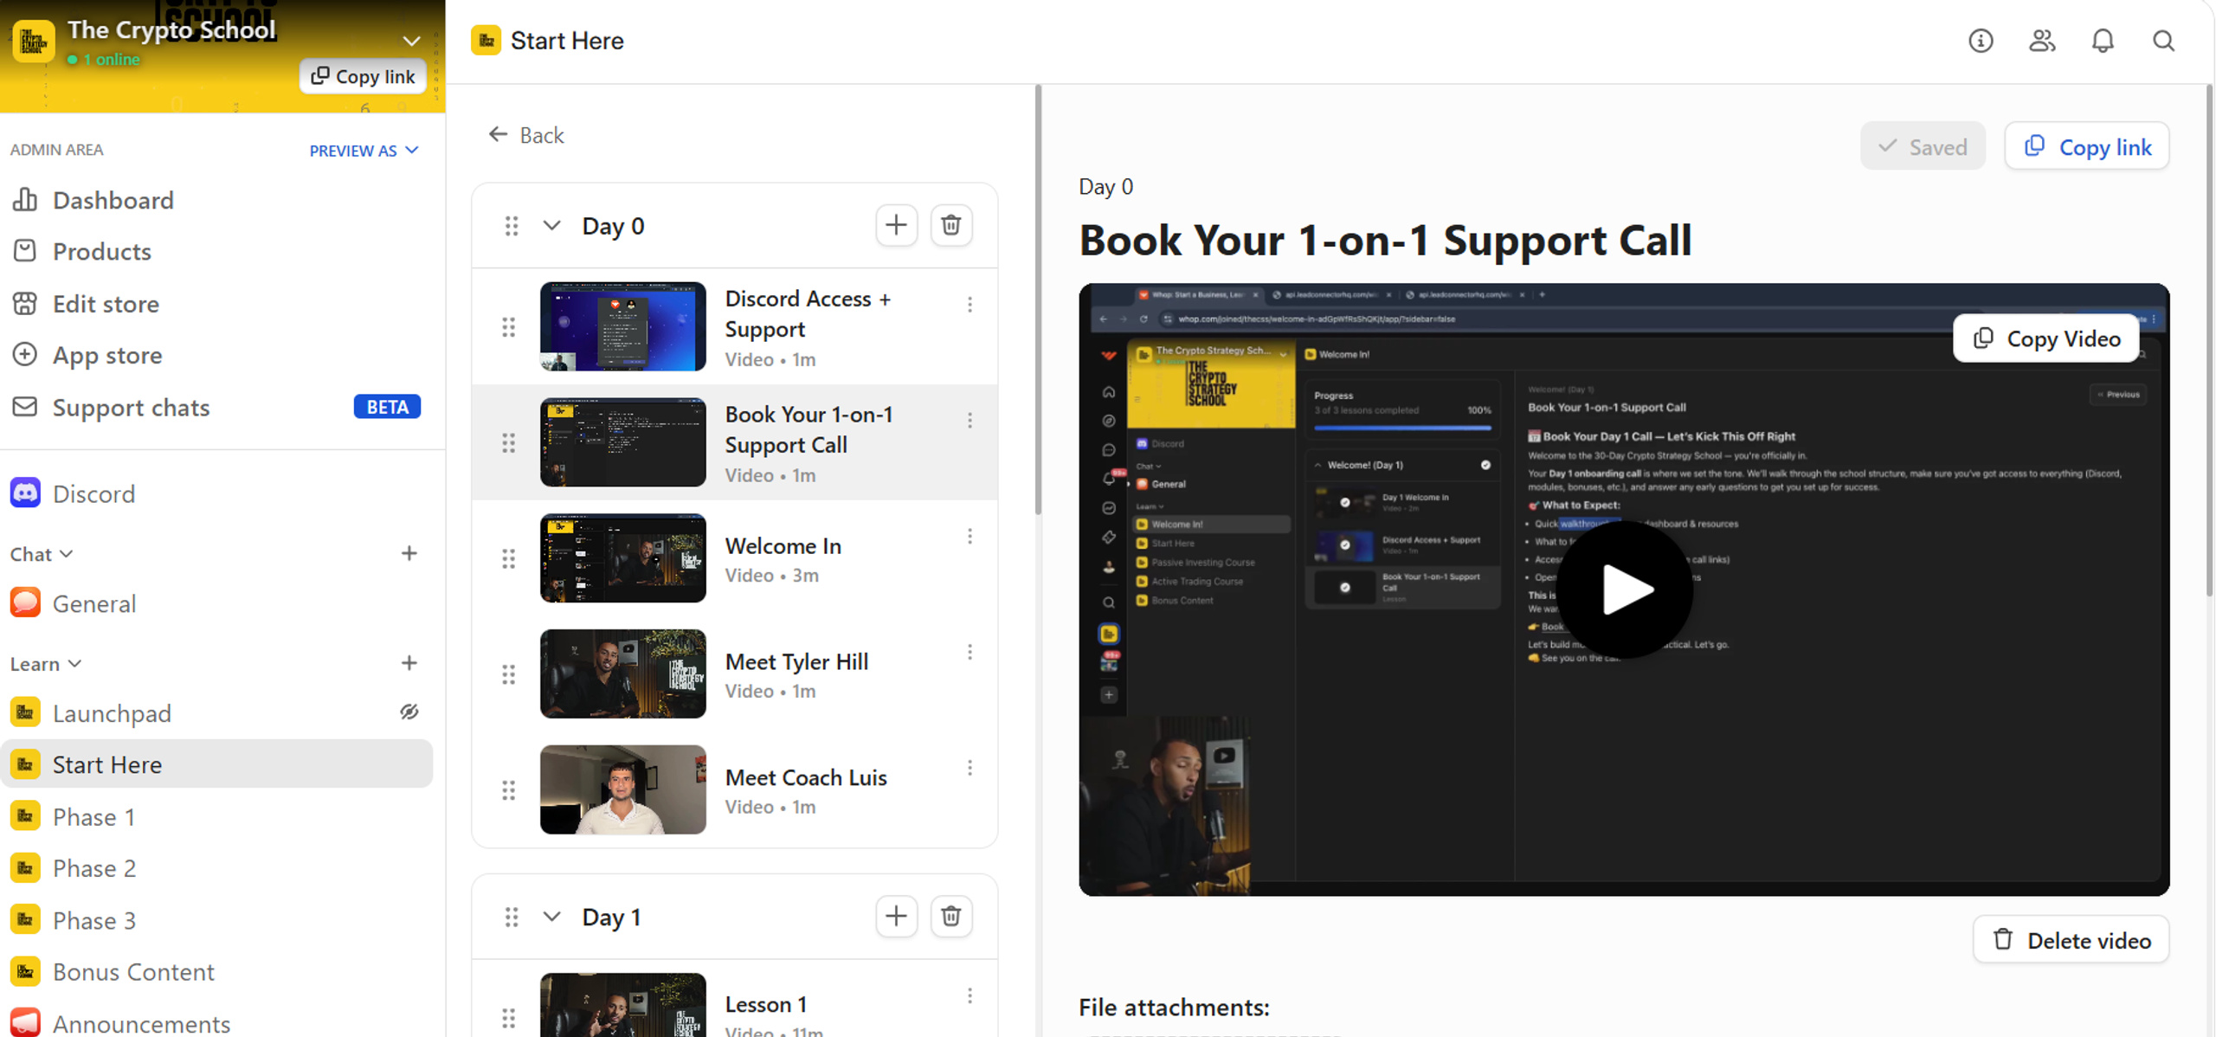Viewport: 2216px width, 1037px height.
Task: Open the notifications bell
Action: [2103, 41]
